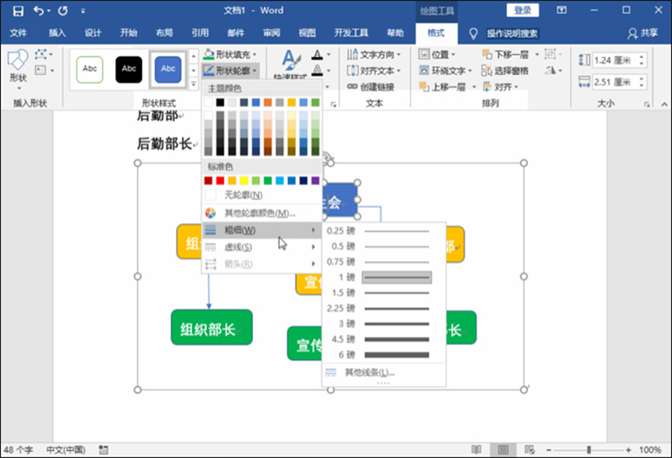Click the text outline A icon
Viewport: 672px width, 458px height.
click(x=317, y=70)
